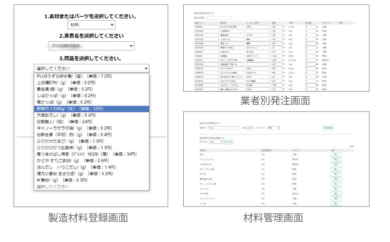Screen dimensions: 390x242
Task: Choose ふりかけかつお風味 from the product list
Action: pyautogui.click(x=91, y=148)
